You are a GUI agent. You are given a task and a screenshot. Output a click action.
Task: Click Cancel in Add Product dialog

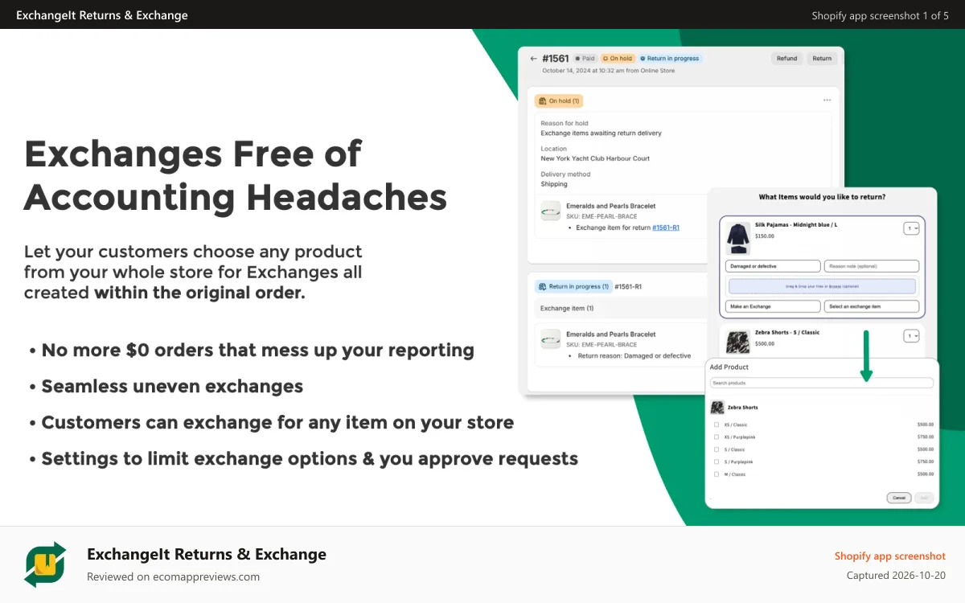[x=899, y=498]
